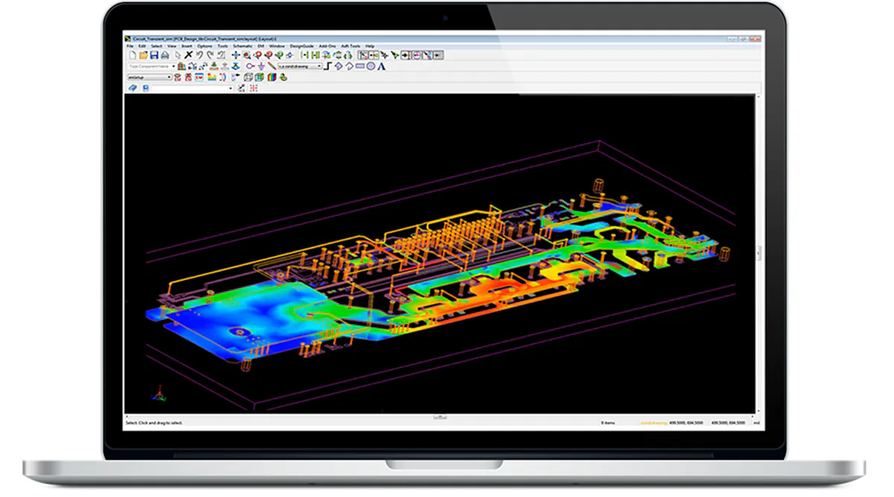The image size is (894, 497).
Task: Open the Edit menu
Action: tap(142, 46)
